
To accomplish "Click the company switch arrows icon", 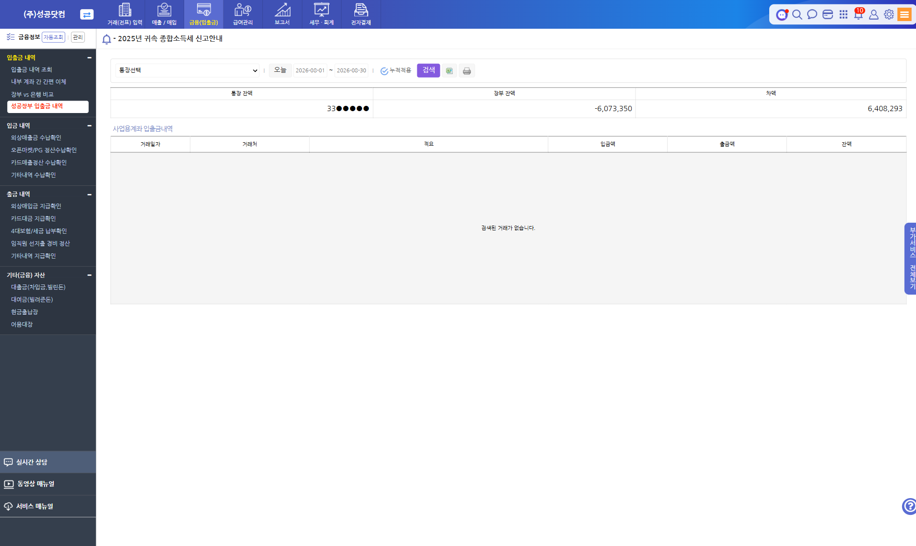I will point(87,14).
